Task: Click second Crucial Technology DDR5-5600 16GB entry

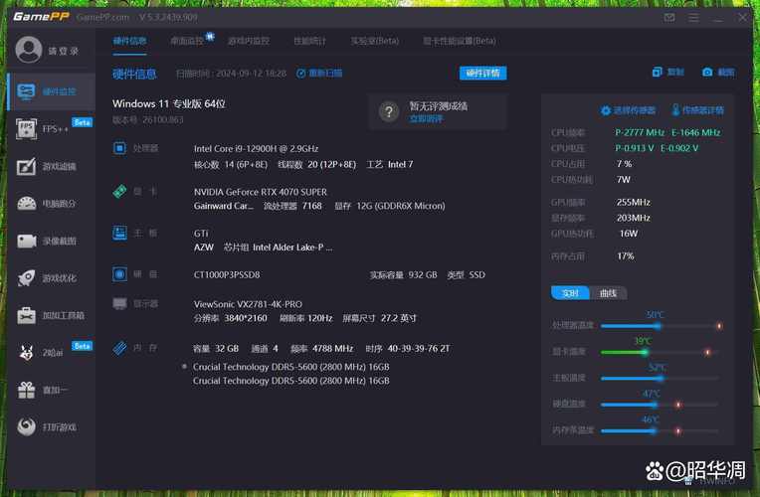Action: click(x=290, y=381)
